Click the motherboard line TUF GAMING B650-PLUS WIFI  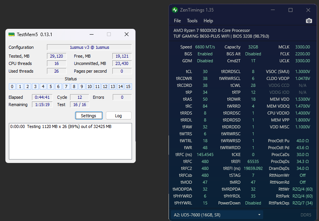click(221, 36)
